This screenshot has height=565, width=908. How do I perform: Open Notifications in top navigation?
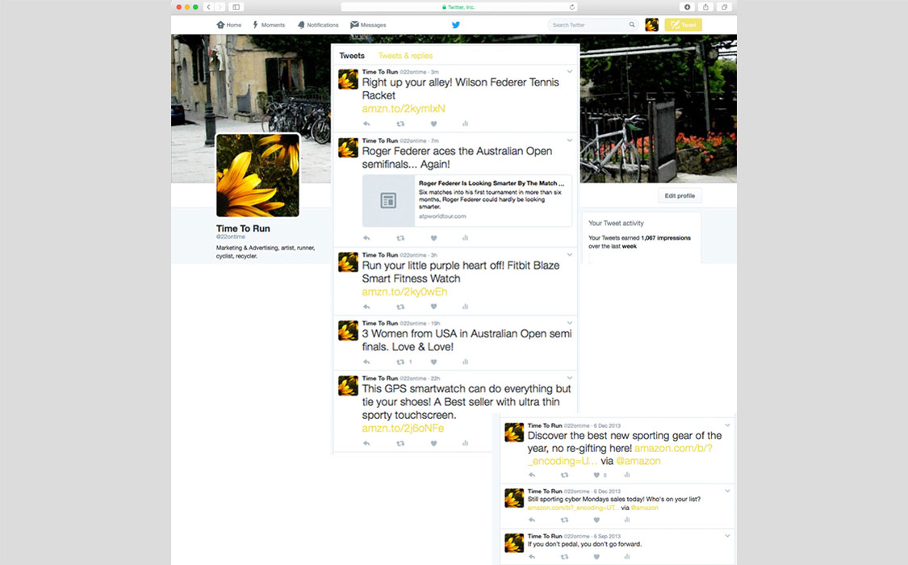[318, 25]
